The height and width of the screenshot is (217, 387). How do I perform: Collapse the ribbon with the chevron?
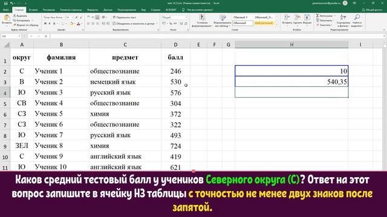coord(385,30)
